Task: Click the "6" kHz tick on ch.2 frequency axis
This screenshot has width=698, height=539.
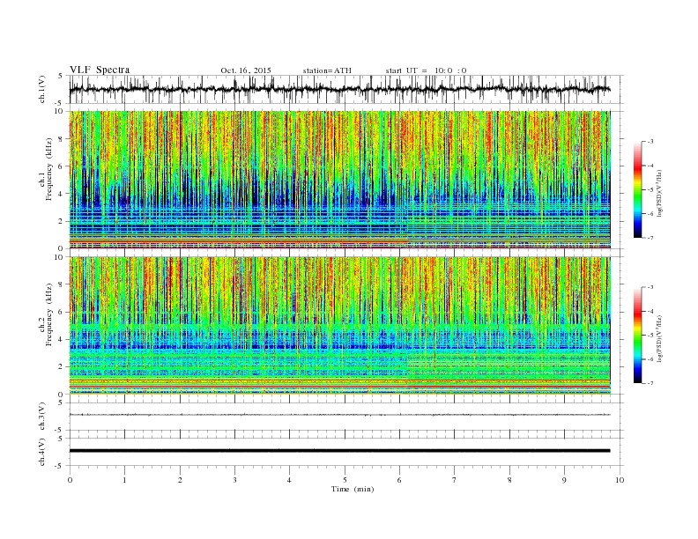Action: [x=62, y=312]
